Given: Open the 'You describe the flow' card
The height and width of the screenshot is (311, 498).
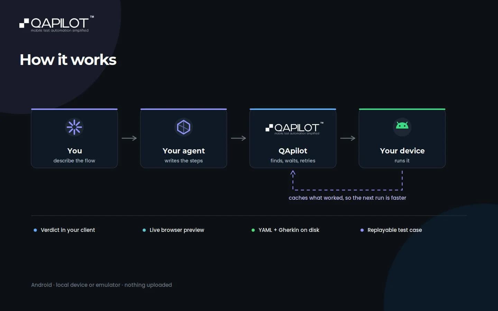Looking at the screenshot, I should (74, 138).
